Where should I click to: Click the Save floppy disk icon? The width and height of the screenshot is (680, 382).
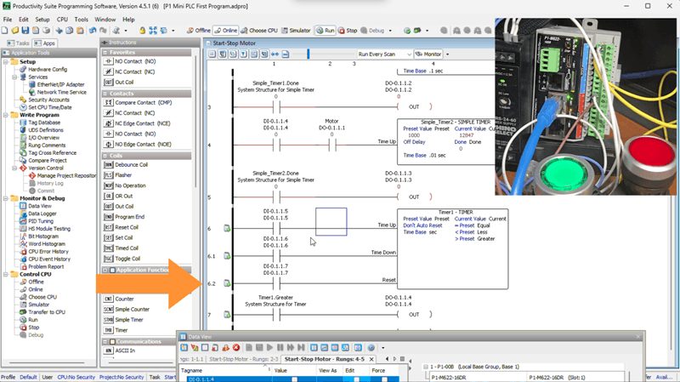(x=25, y=31)
